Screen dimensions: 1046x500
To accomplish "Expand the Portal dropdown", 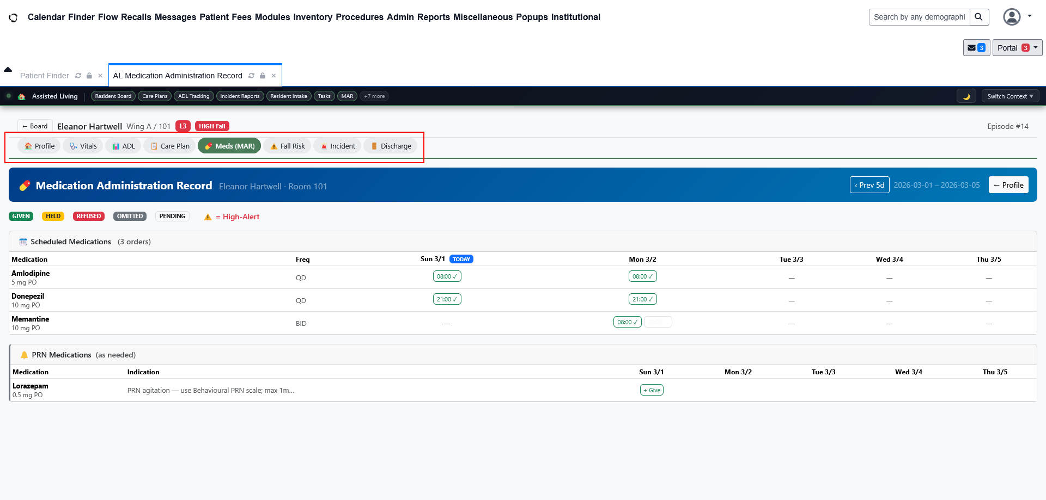I will [x=1017, y=48].
